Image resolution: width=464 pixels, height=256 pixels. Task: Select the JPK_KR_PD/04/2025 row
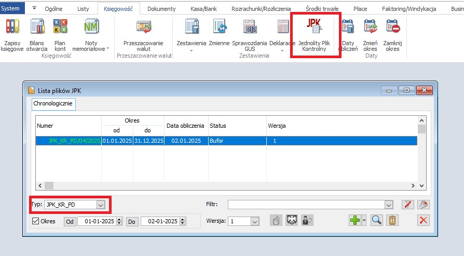click(226, 141)
